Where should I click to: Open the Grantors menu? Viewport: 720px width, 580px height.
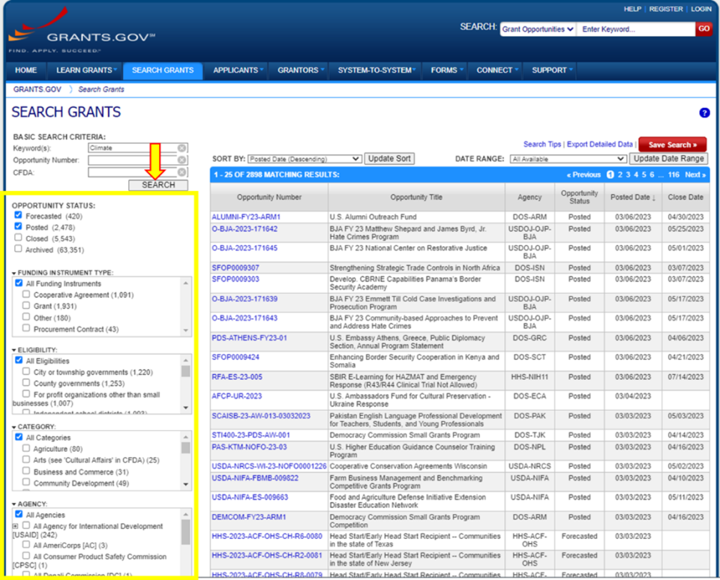(300, 70)
